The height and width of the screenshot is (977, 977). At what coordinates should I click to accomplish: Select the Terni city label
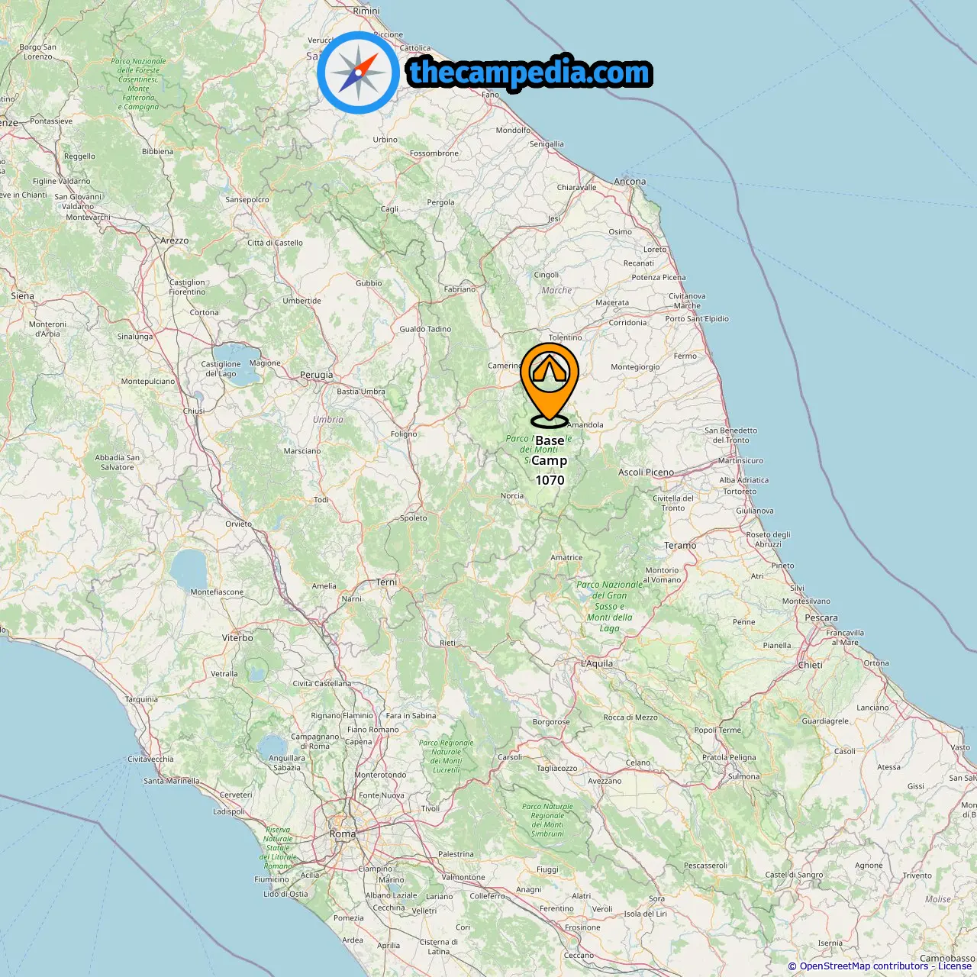(x=387, y=582)
